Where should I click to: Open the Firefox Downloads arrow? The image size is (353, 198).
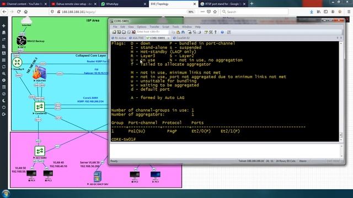tap(311, 12)
